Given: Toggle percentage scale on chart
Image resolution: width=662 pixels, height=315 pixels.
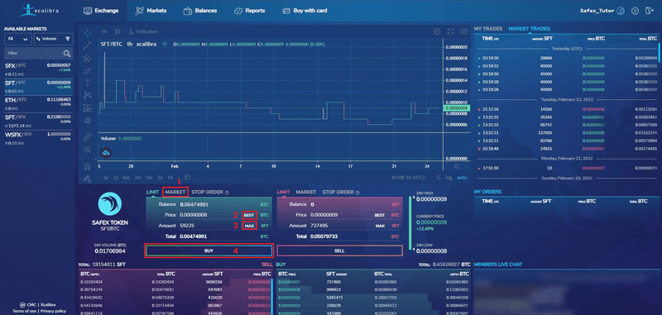Looking at the screenshot, I should (x=439, y=178).
